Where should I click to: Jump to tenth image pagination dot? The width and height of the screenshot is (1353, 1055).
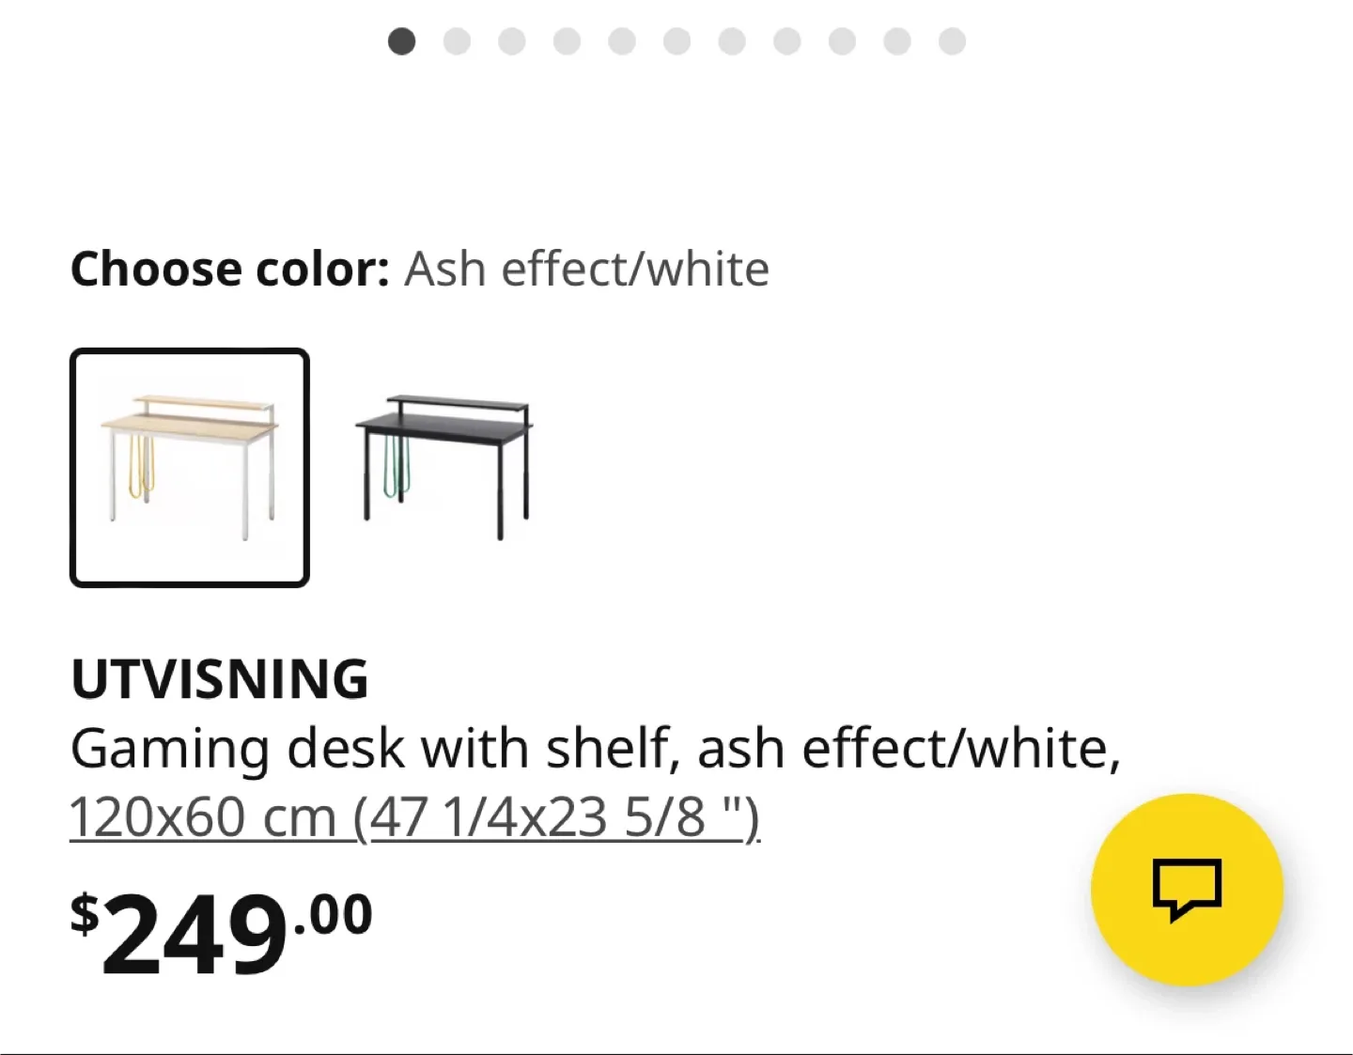(x=897, y=41)
